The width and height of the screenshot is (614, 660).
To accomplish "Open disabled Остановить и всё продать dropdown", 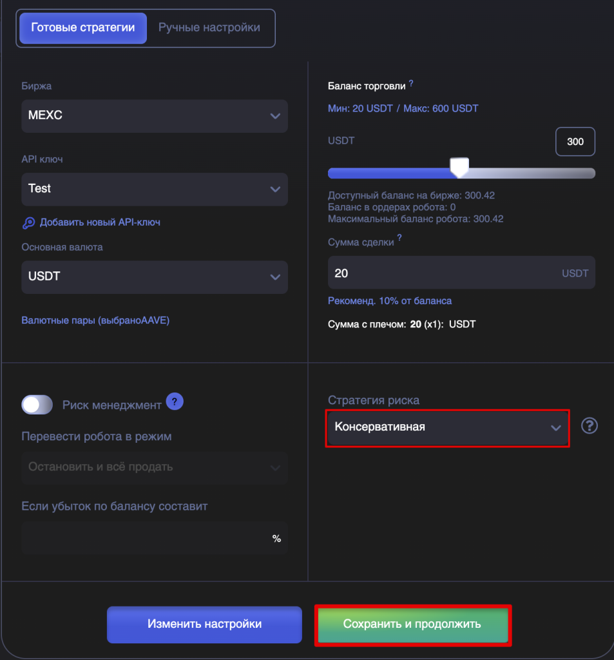I will 155,468.
